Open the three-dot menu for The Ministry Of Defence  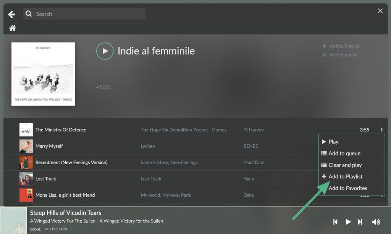[382, 130]
